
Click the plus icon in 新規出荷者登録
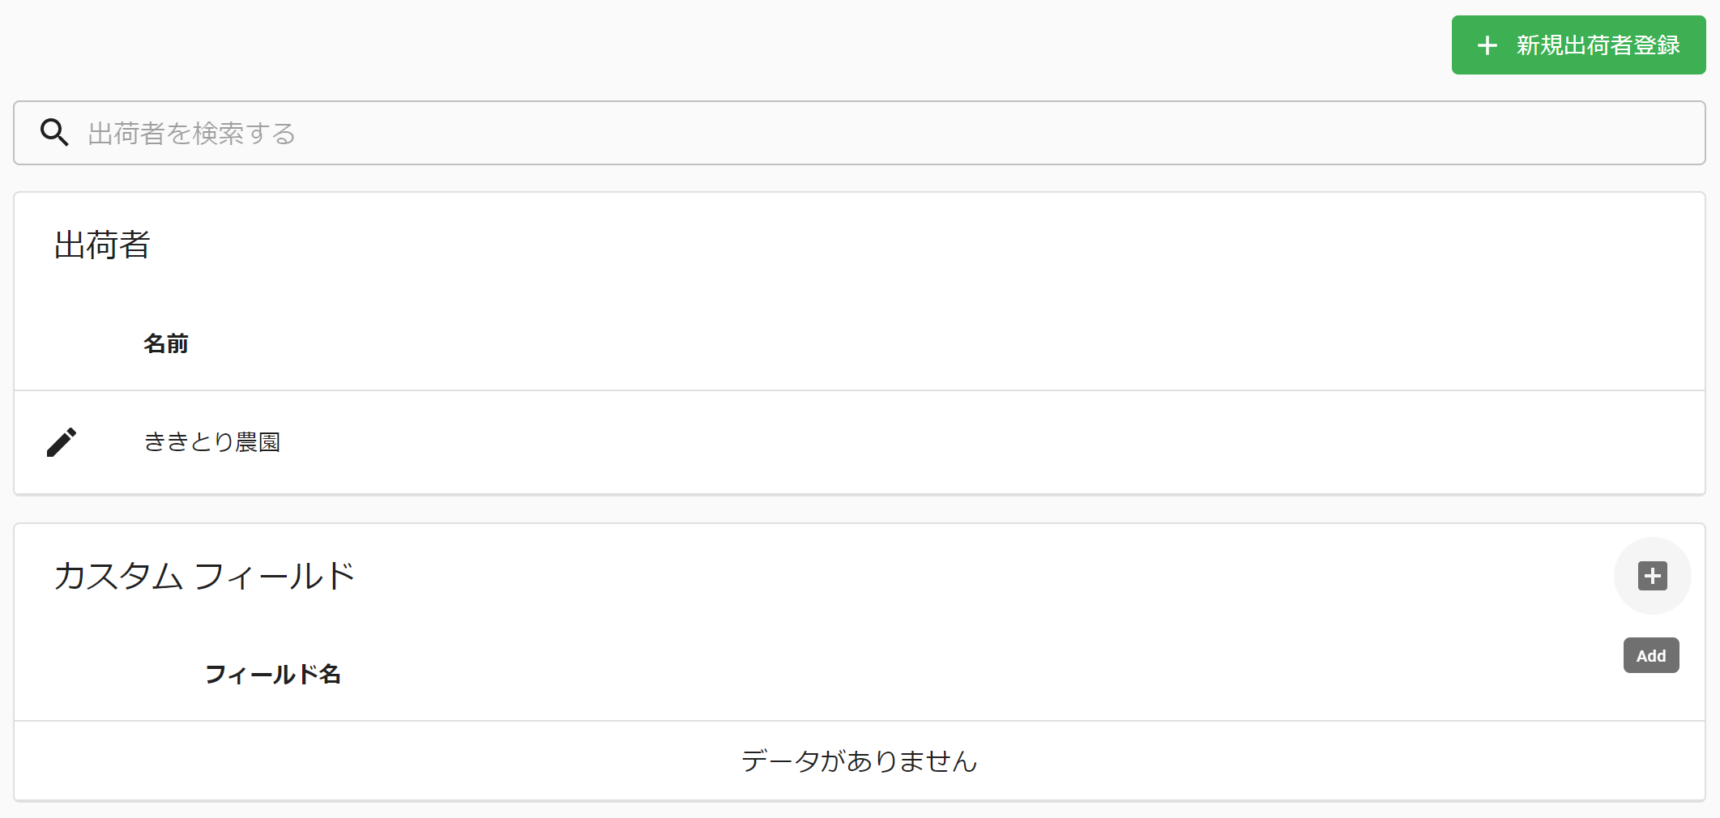coord(1487,45)
